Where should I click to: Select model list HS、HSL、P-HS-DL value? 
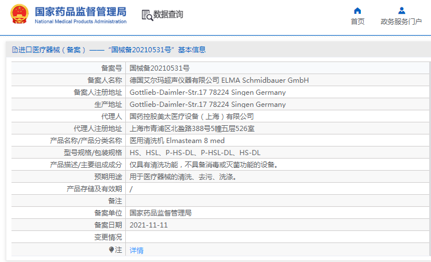coord(195,153)
